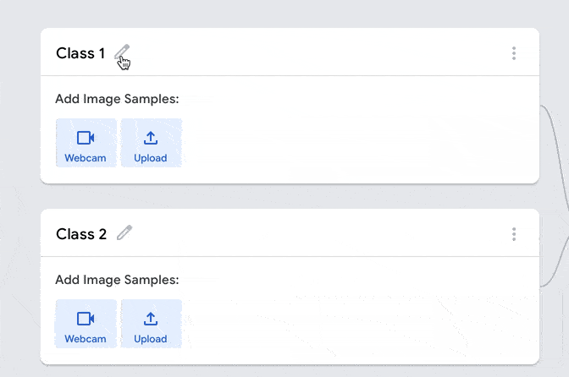Click the Add Image Samples label in Class 1
569x377 pixels.
click(x=117, y=99)
